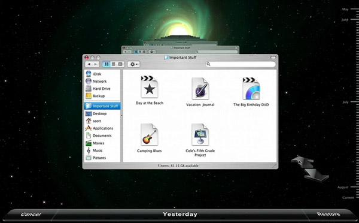Screen dimensions: 359x223
Task: Go forward with the Finder forward arrow
Action: click(x=96, y=64)
